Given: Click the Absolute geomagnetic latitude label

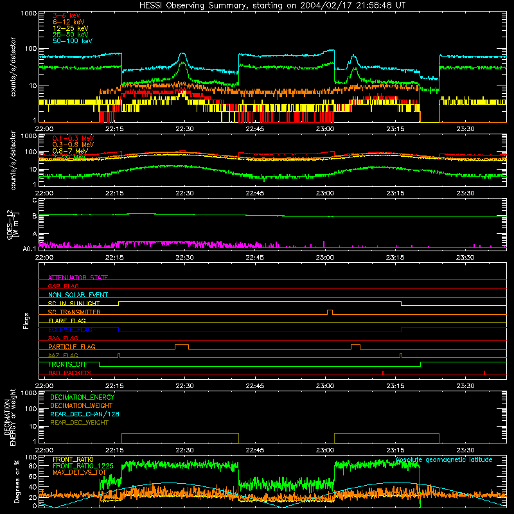Looking at the screenshot, I should click(444, 460).
